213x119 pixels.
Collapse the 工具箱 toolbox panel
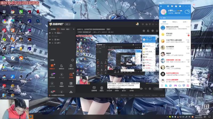tap(72, 60)
